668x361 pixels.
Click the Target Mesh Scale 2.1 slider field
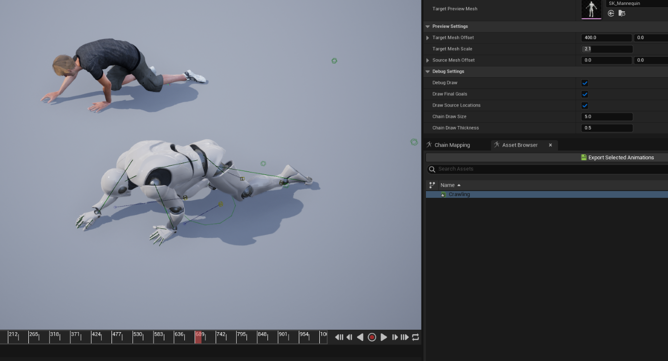[x=607, y=49]
